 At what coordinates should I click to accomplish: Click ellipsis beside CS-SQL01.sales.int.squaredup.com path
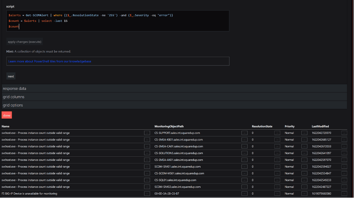coord(244,180)
